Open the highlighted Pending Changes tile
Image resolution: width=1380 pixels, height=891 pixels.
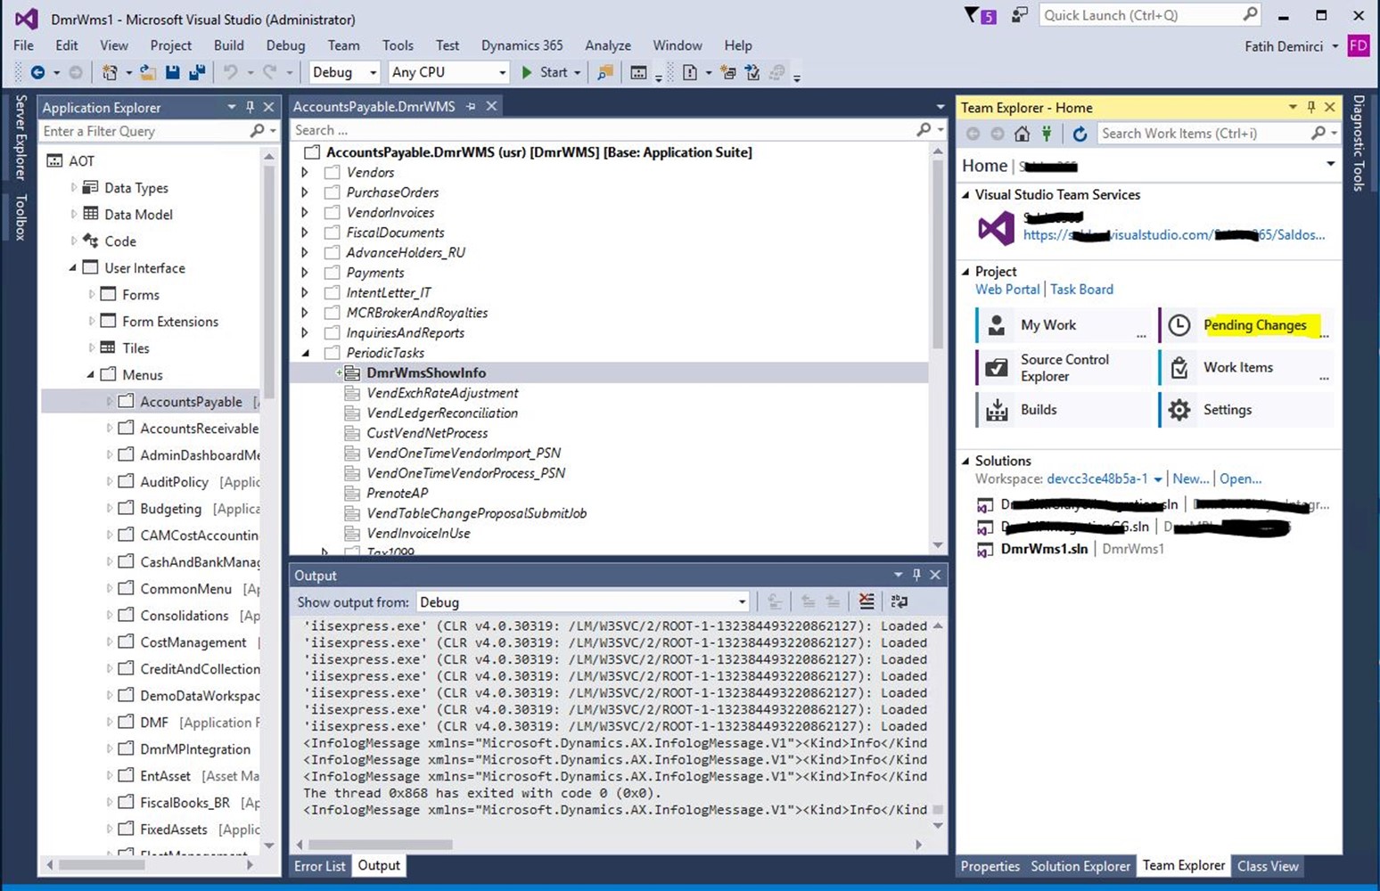pyautogui.click(x=1248, y=325)
